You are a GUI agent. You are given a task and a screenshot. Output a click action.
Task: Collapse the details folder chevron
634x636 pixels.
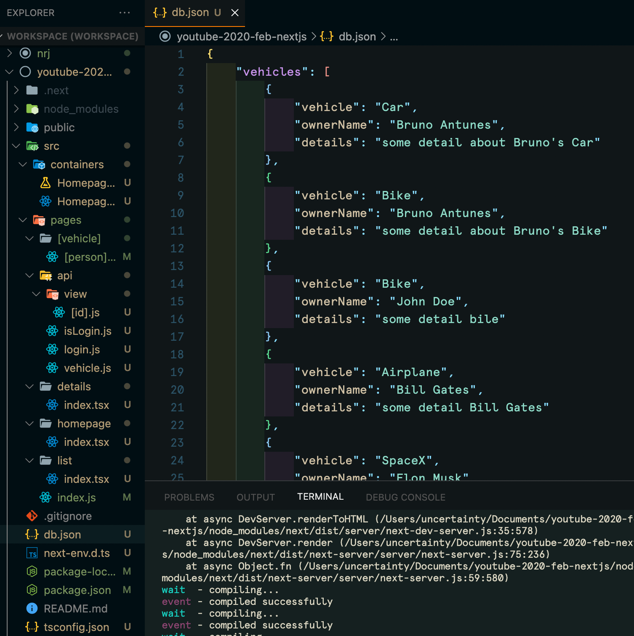coord(29,386)
